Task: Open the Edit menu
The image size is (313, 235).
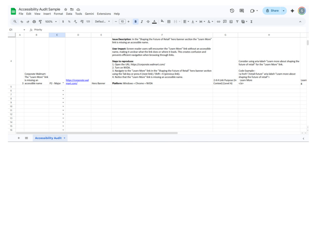Action: pos(29,14)
